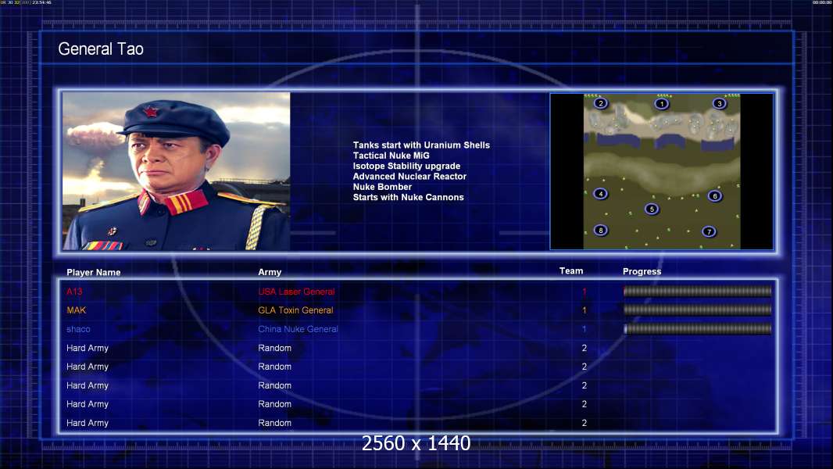Click 'Nuke Bomber' line
833x469 pixels.
tap(382, 187)
